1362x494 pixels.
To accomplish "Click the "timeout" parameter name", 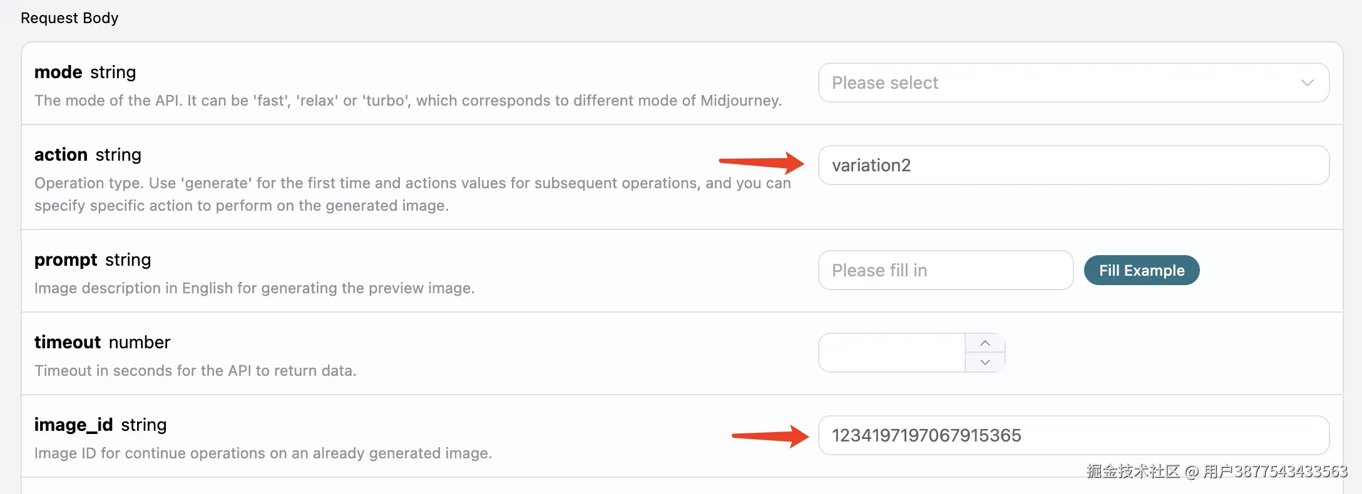I will coord(68,342).
